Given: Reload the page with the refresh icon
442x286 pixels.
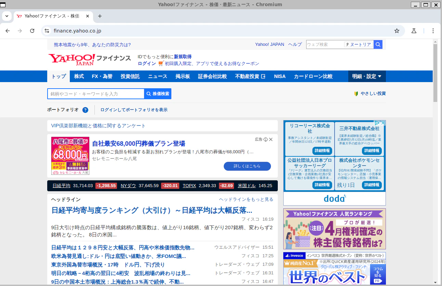Looking at the screenshot, I should pyautogui.click(x=32, y=31).
